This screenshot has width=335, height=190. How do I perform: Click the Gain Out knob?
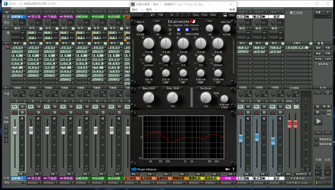(226, 28)
